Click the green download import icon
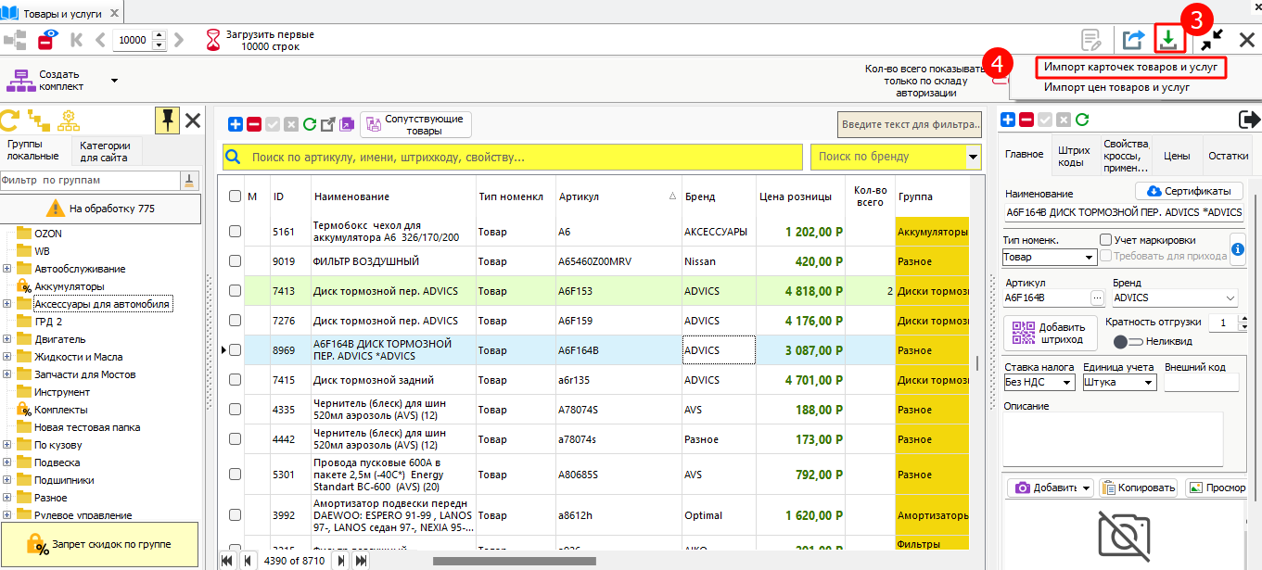This screenshot has height=570, width=1262. point(1168,40)
